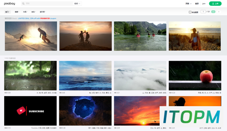Open the surfer woman on beach thumbnail

[x=195, y=36]
